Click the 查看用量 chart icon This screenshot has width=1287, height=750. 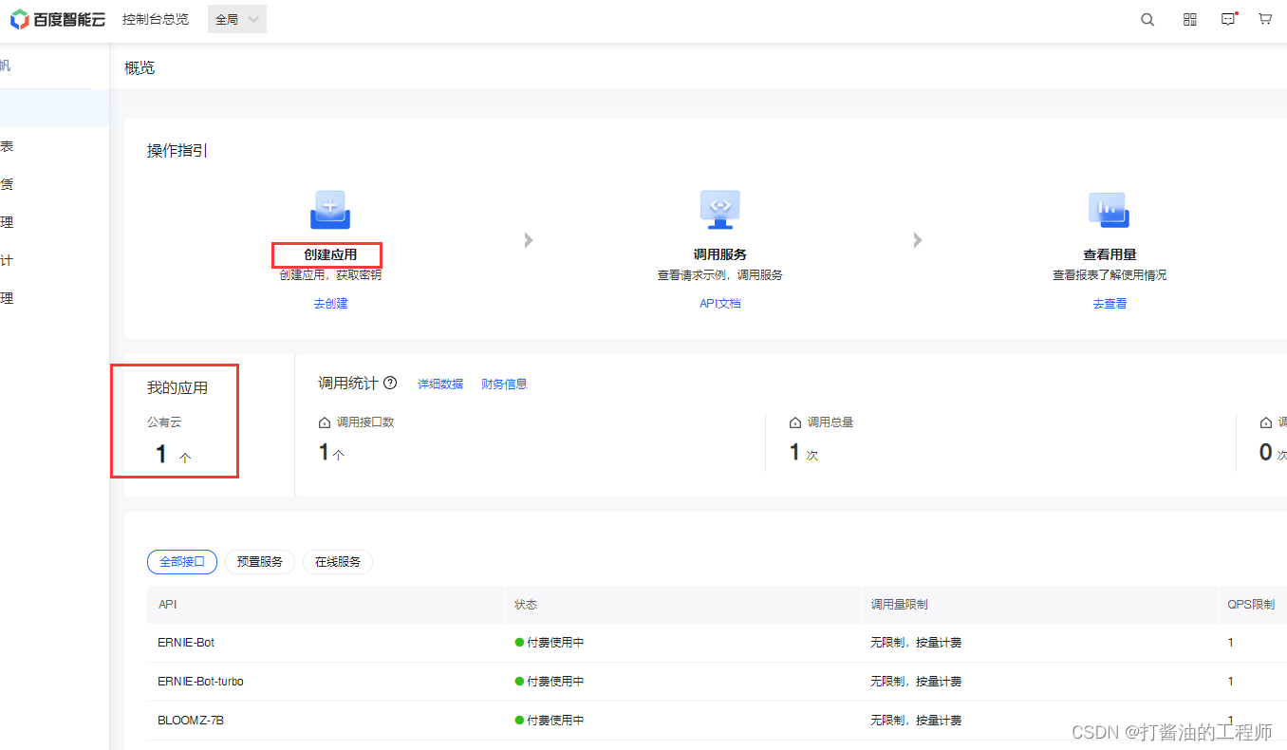1109,210
